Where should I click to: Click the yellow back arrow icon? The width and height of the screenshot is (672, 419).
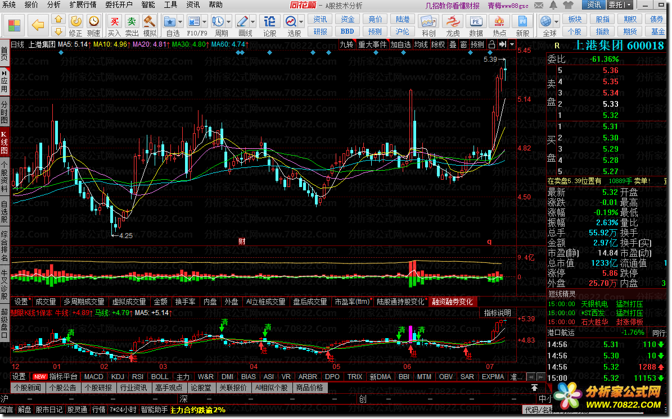[38, 25]
